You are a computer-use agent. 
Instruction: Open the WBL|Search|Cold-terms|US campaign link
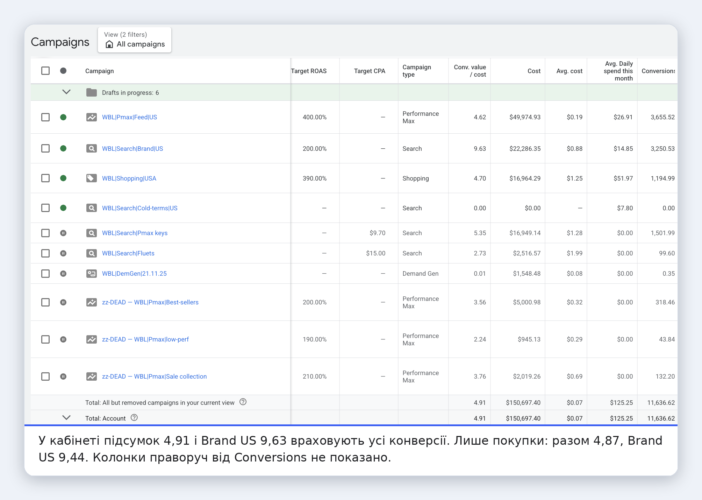click(140, 208)
